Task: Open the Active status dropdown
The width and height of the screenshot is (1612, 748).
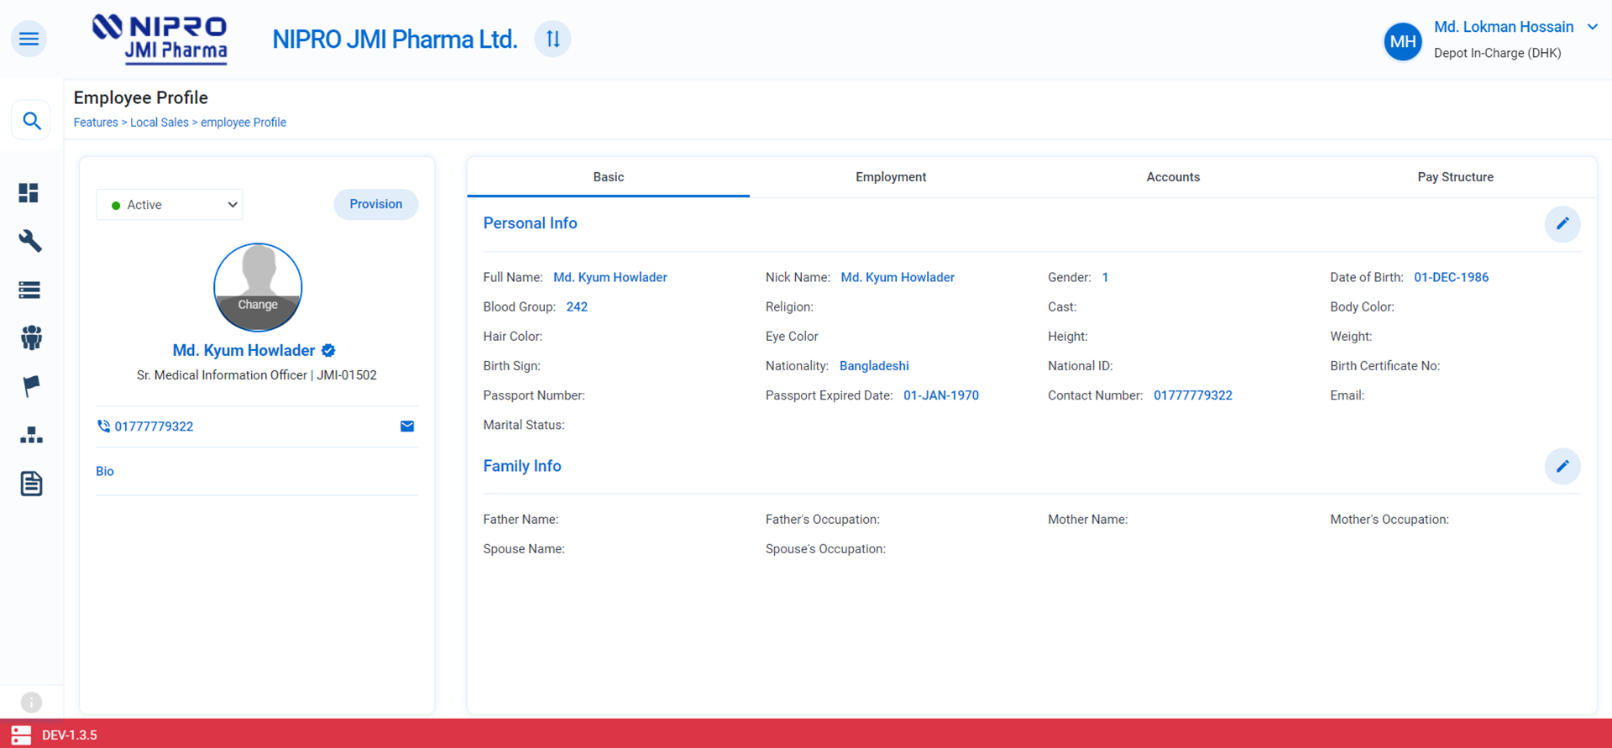Action: coord(170,205)
